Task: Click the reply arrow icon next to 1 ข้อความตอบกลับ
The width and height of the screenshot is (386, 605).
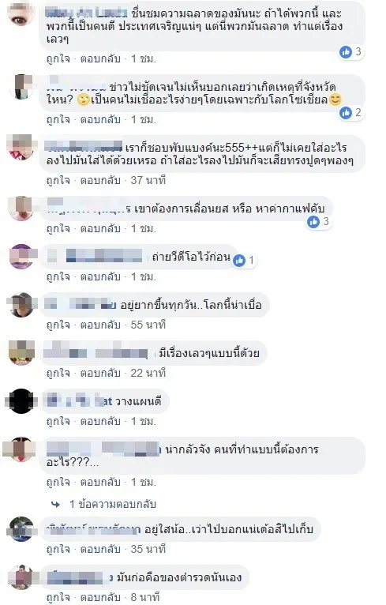Action: 56,504
